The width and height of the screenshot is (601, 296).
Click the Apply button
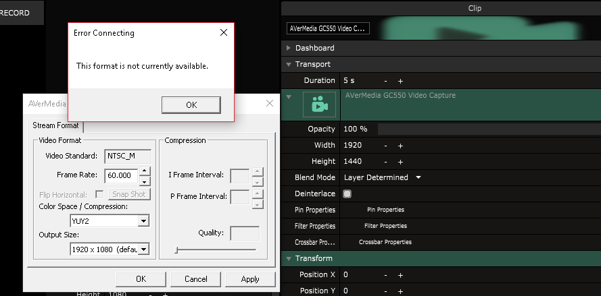click(x=250, y=279)
